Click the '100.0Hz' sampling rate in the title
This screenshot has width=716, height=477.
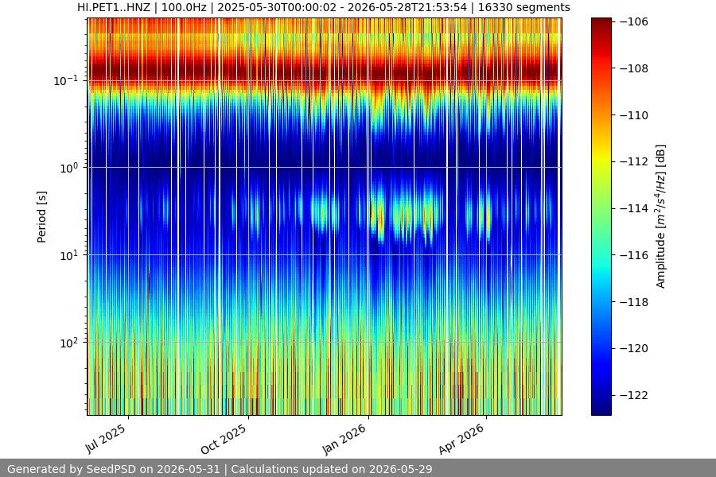pos(184,8)
